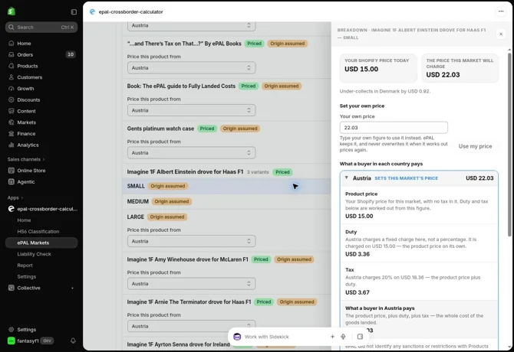Collapse the sidebar panel icon
This screenshot has width=514, height=352.
(74, 11)
